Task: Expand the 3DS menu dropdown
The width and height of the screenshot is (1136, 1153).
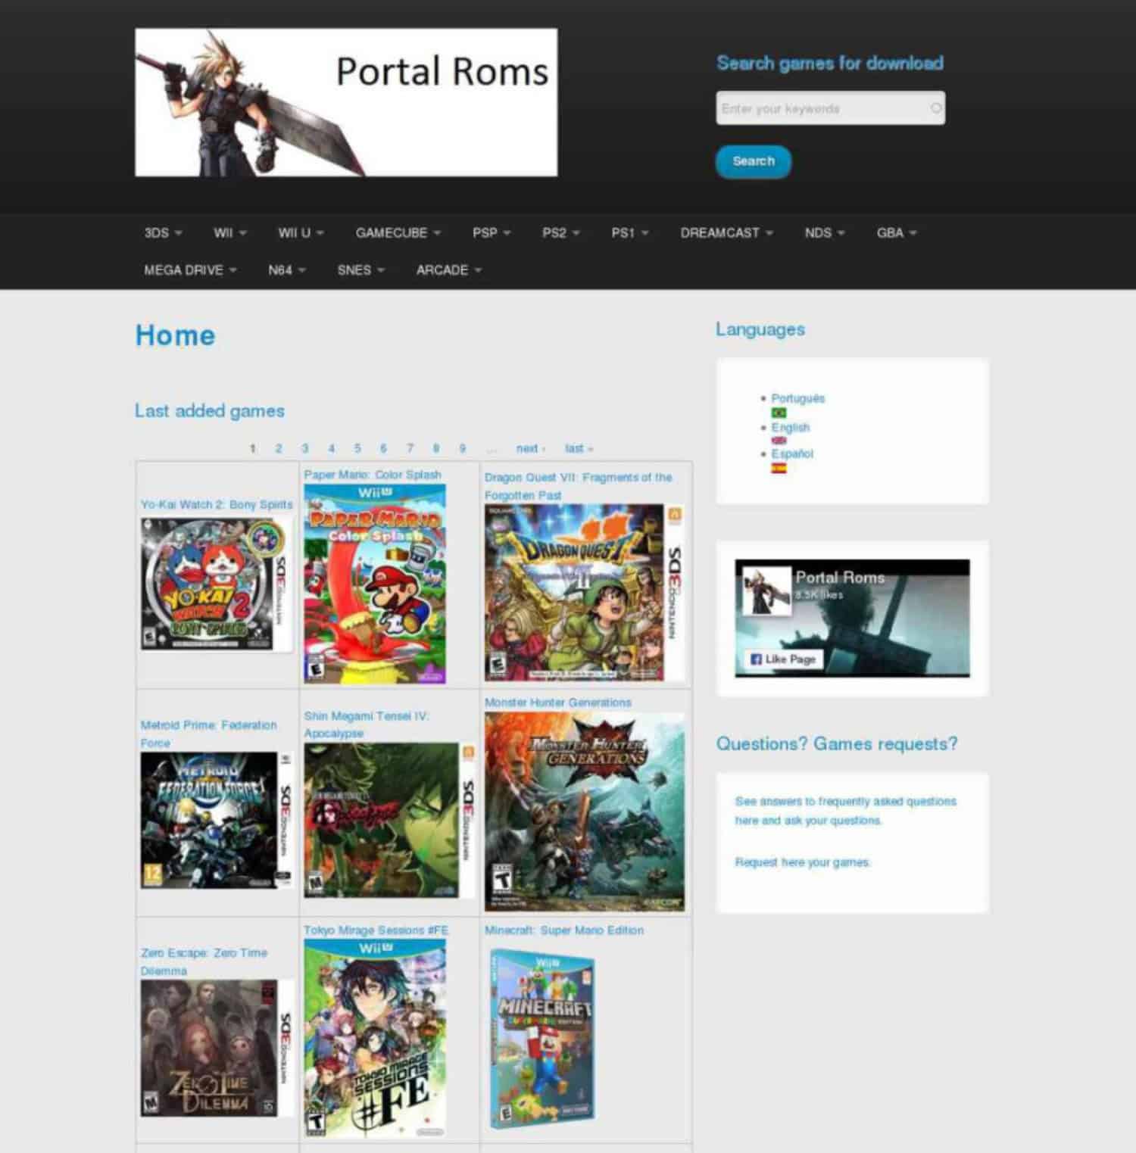Action: click(x=163, y=232)
